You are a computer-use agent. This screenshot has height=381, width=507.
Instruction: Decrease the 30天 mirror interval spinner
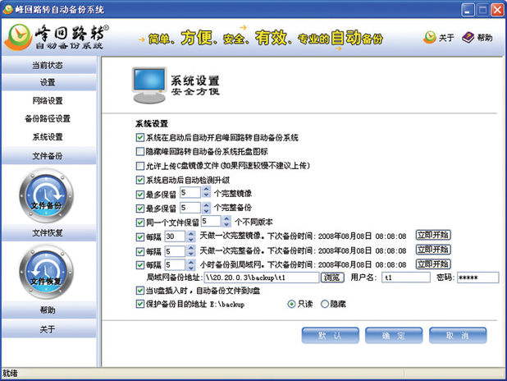tap(191, 239)
